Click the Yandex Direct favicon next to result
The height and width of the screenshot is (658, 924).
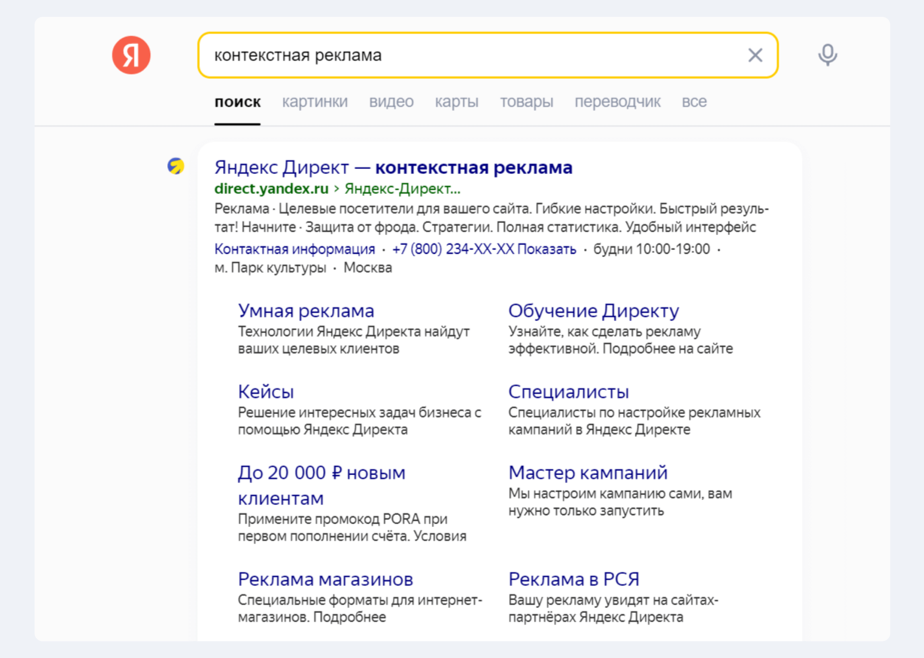coord(176,166)
